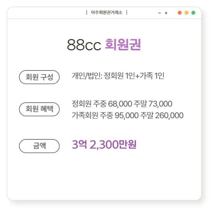The height and width of the screenshot is (213, 213).
Task: Click the plus icon in title bar
Action: tap(166, 13)
